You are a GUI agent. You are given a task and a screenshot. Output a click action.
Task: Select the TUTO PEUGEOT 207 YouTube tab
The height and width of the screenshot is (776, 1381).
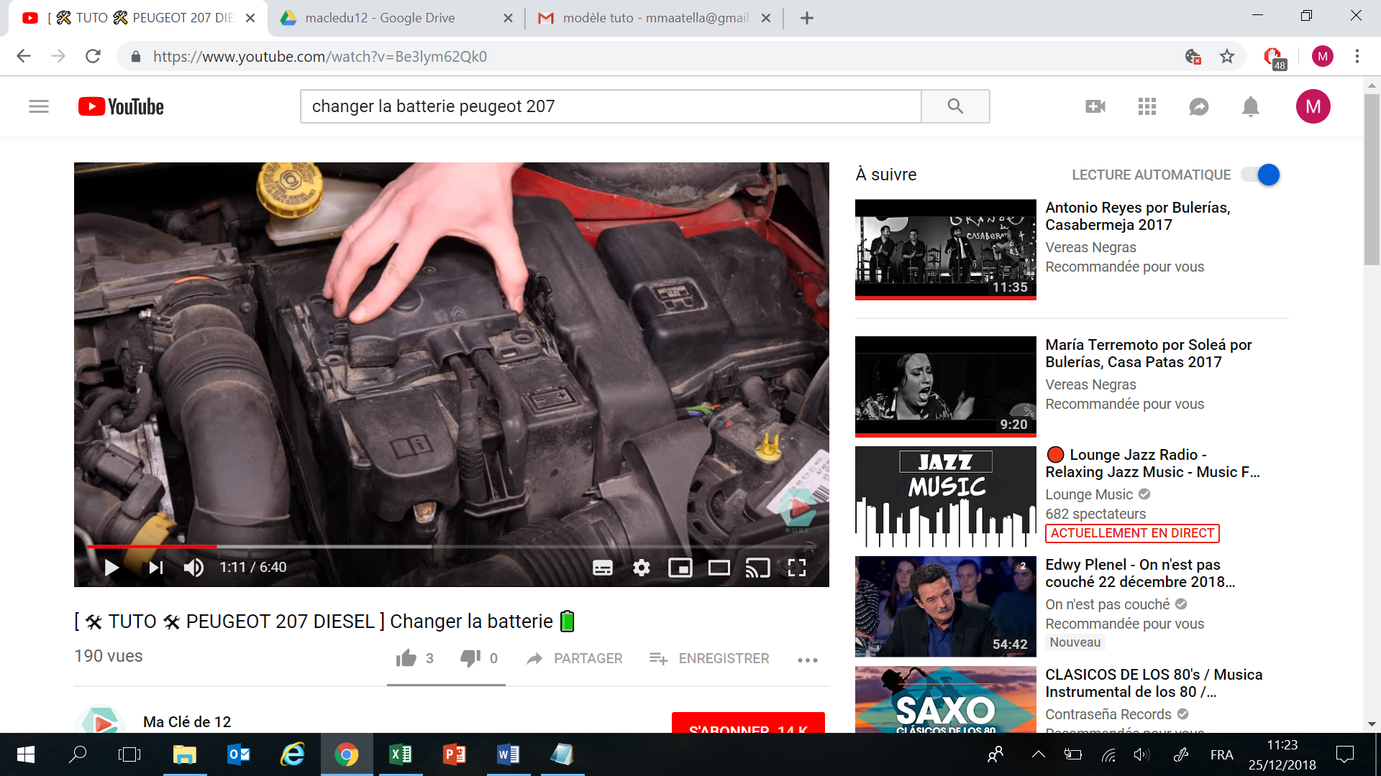tap(137, 18)
